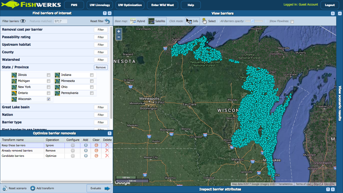Open filter for Removal cost per barrier
This screenshot has height=193, width=343.
101,30
